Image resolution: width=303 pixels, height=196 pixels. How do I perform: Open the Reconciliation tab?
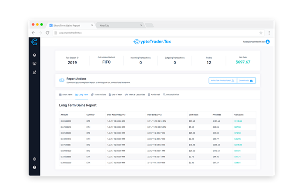(171, 95)
